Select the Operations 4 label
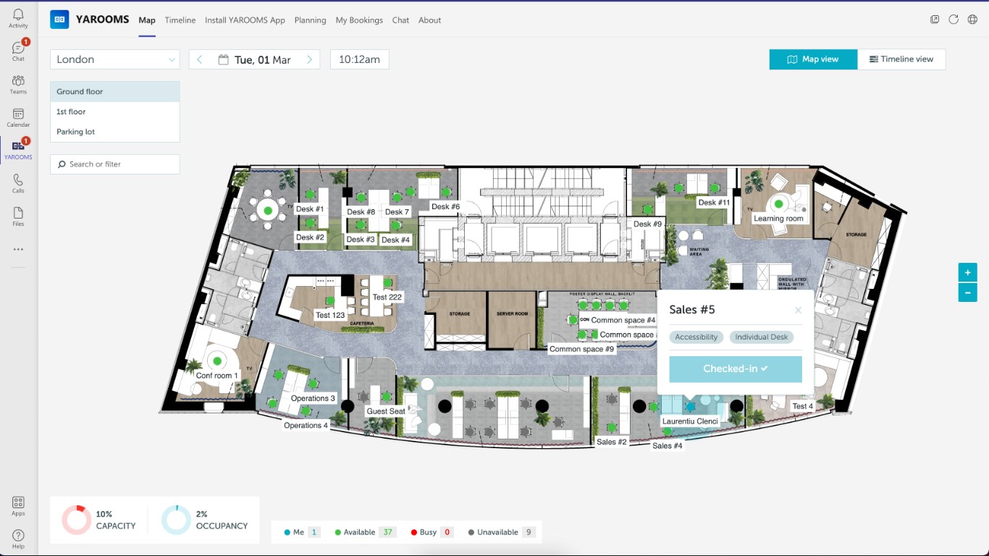This screenshot has height=556, width=989. coord(306,425)
